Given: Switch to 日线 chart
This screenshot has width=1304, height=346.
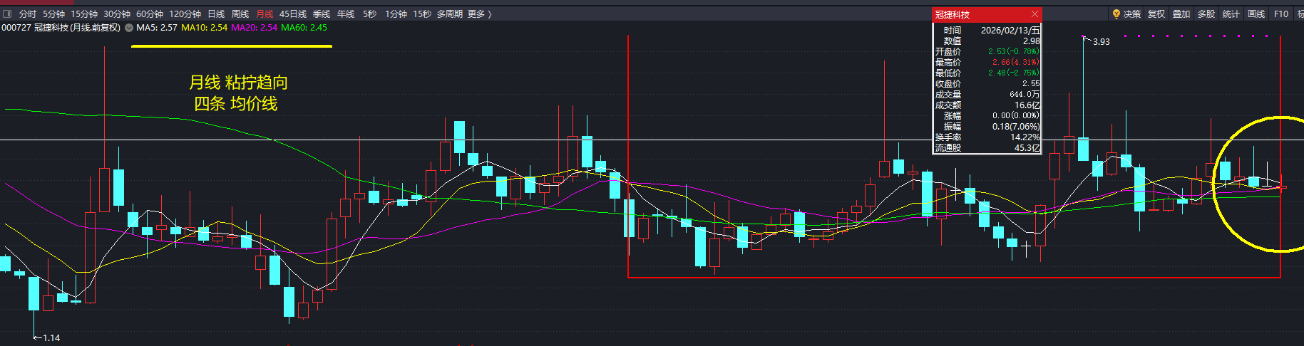Looking at the screenshot, I should click(216, 14).
